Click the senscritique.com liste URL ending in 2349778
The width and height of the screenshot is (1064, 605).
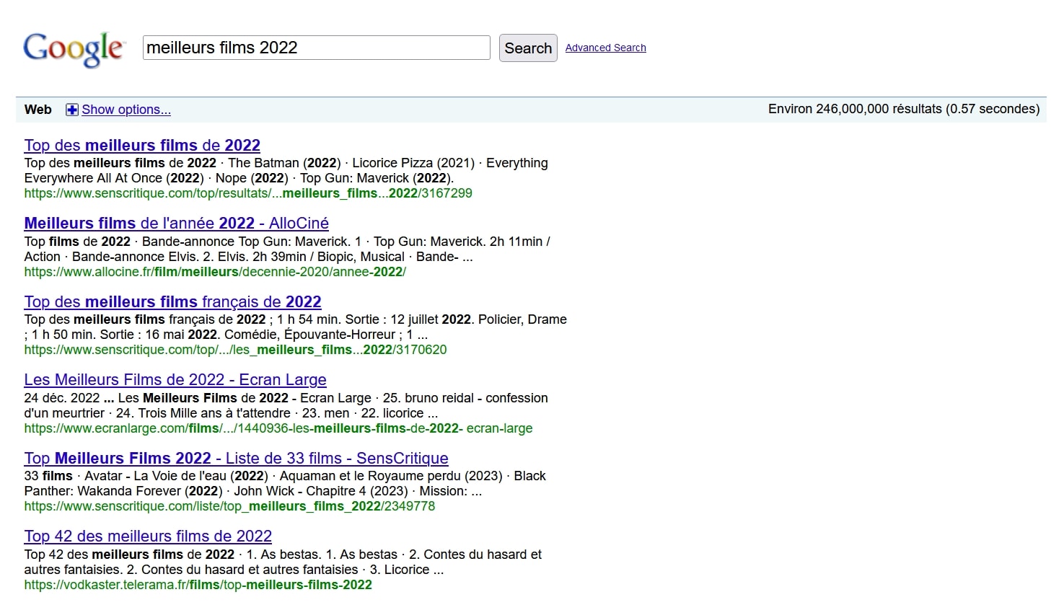click(x=229, y=506)
